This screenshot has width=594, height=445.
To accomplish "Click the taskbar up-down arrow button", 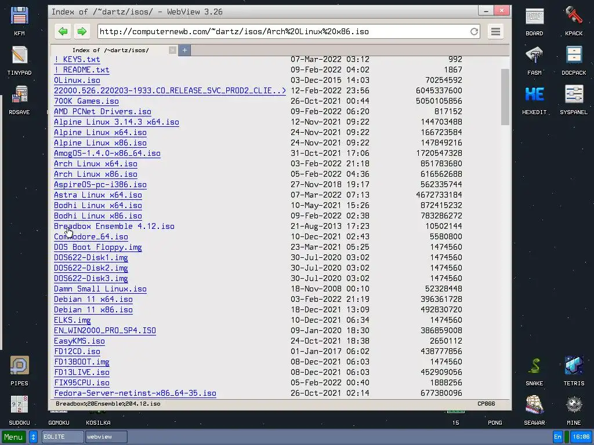I will 33,437.
